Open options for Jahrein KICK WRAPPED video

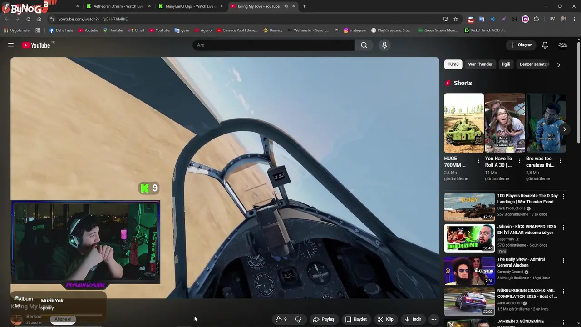(x=563, y=228)
